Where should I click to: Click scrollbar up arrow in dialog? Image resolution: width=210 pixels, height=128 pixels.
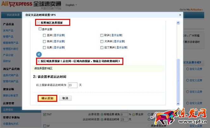178,23
